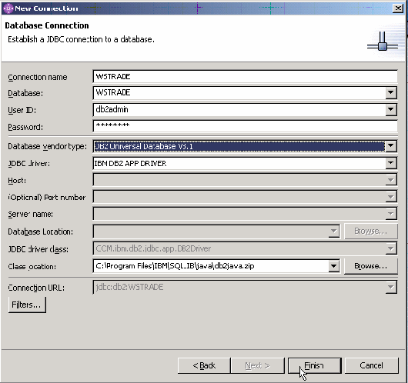Screen dimensions: 408x383
Task: Expand the JDBC driver dropdown
Action: click(390, 163)
